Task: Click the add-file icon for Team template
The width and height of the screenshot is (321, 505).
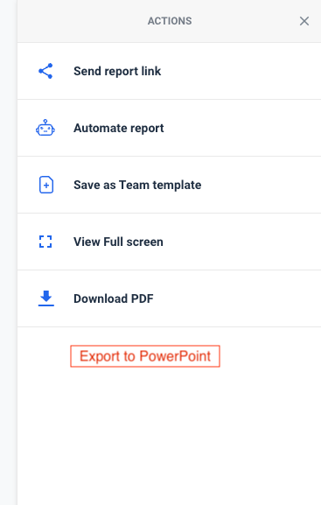Action: 46,185
